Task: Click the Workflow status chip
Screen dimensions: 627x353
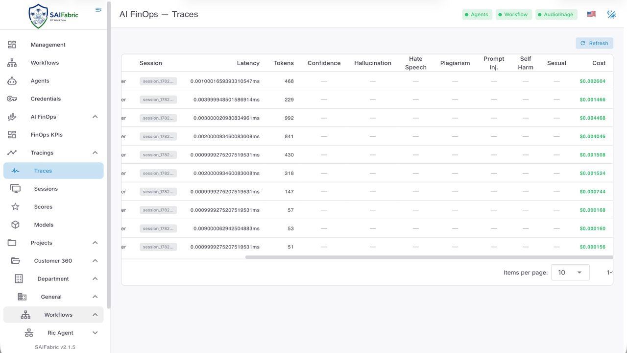Action: tap(514, 15)
